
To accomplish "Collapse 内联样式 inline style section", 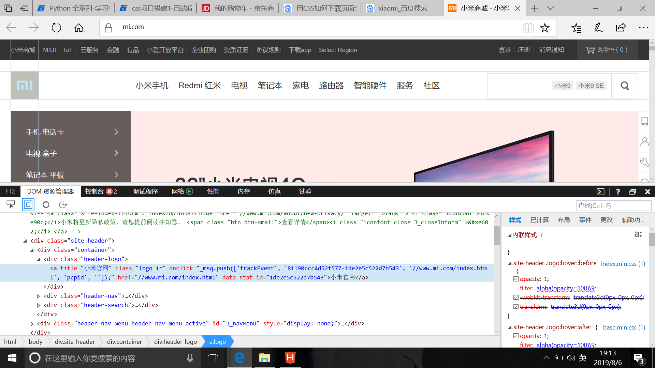I will pyautogui.click(x=510, y=235).
